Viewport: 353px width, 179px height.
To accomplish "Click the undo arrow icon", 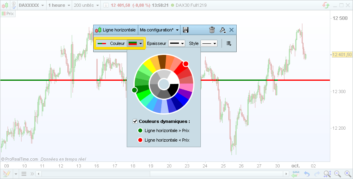I will coord(307,174).
